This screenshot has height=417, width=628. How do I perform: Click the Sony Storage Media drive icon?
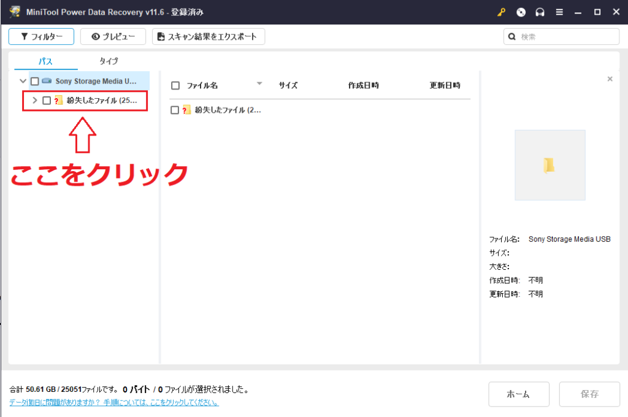point(47,81)
